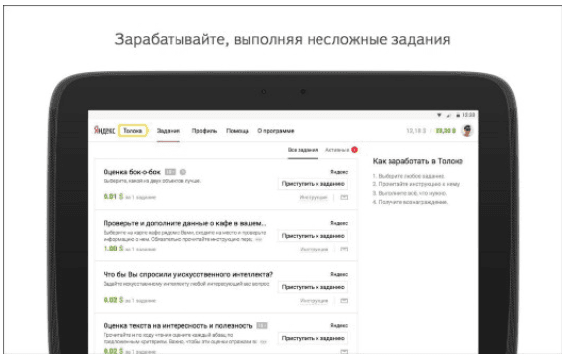Screen dimensions: 566x358
Task: Click the Яндекс requester label in кафе card
Action: tap(339, 224)
